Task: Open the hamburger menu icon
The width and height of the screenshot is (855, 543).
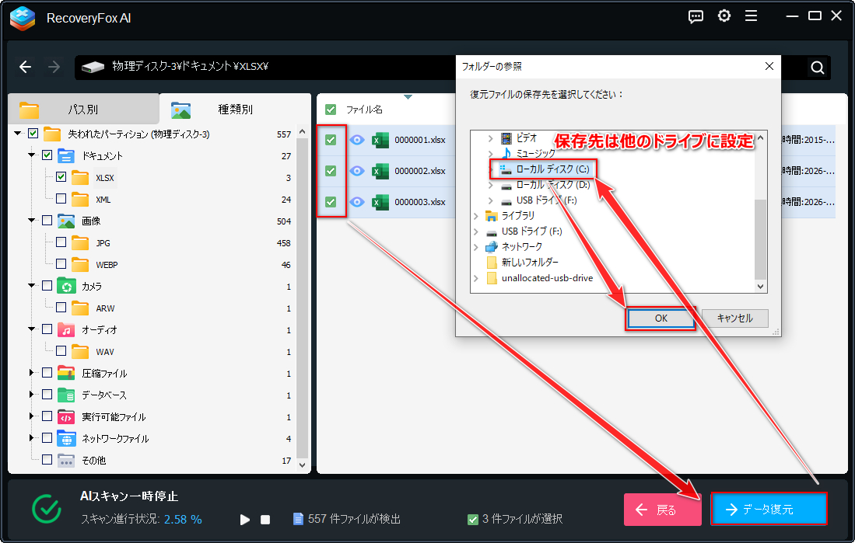Action: click(x=752, y=16)
